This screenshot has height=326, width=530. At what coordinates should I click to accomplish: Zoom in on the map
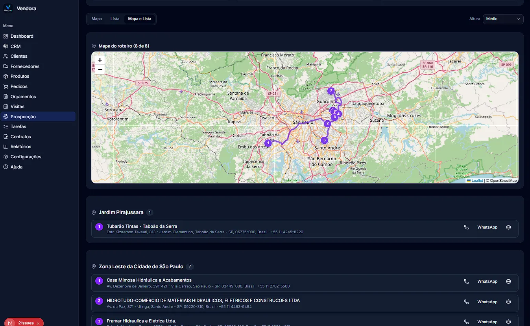[100, 60]
